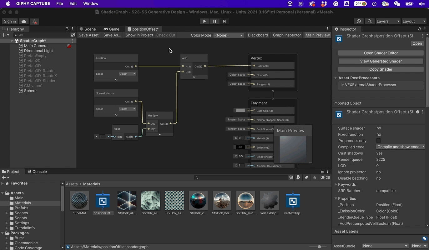Click the Save Asset button

coord(88,35)
